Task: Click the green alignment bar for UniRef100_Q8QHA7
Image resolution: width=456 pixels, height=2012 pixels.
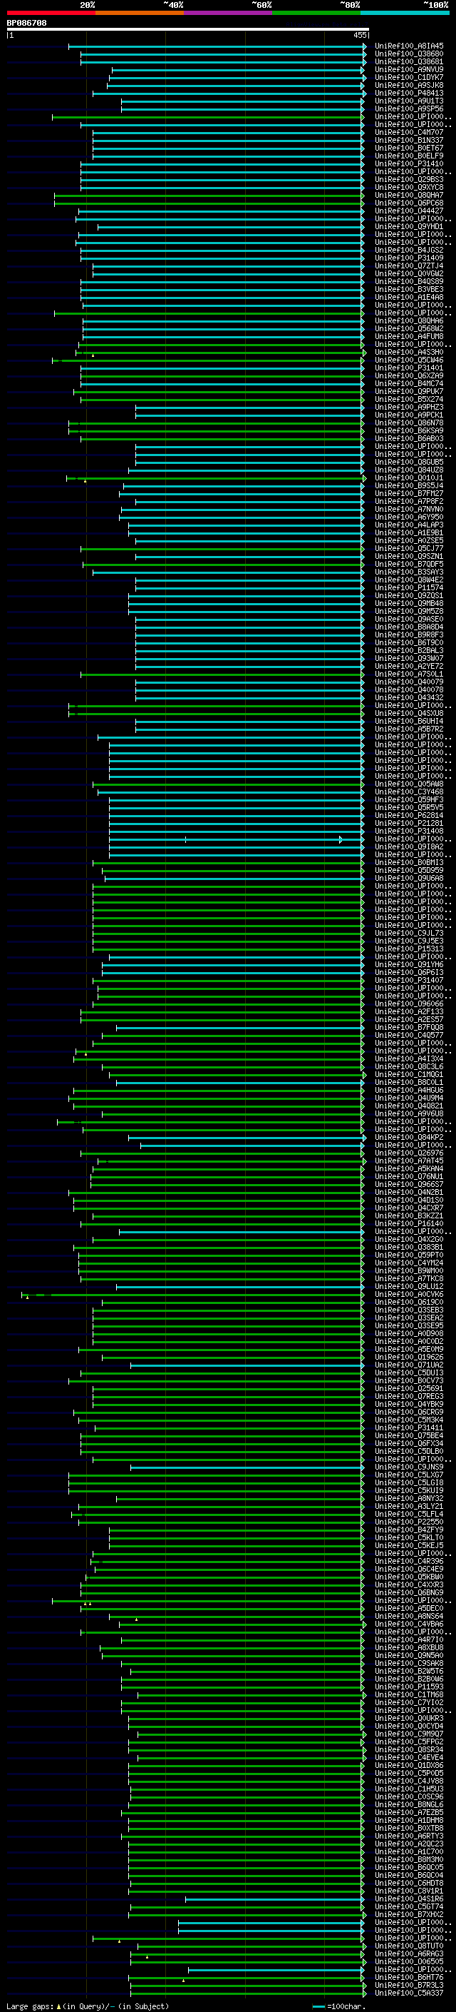Action: pyautogui.click(x=209, y=196)
